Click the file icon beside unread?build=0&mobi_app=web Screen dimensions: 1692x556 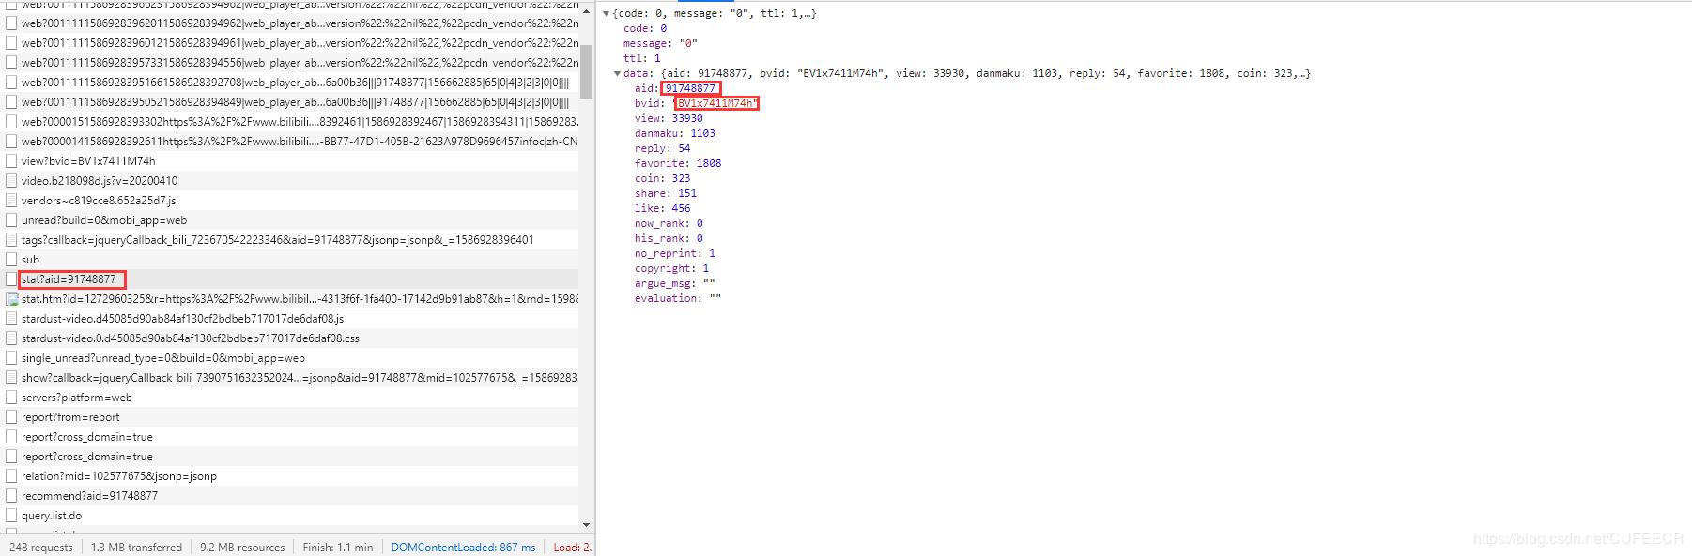coord(12,220)
